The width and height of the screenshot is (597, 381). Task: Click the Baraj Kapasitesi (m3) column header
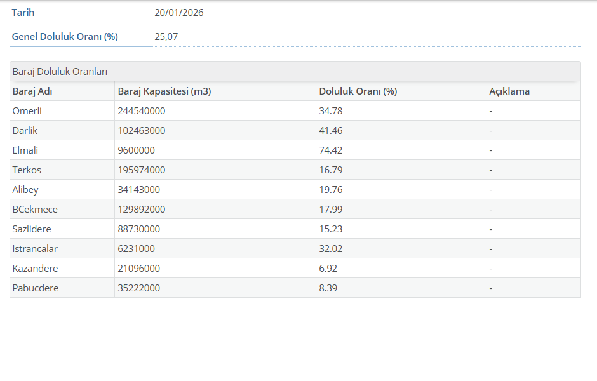[164, 91]
